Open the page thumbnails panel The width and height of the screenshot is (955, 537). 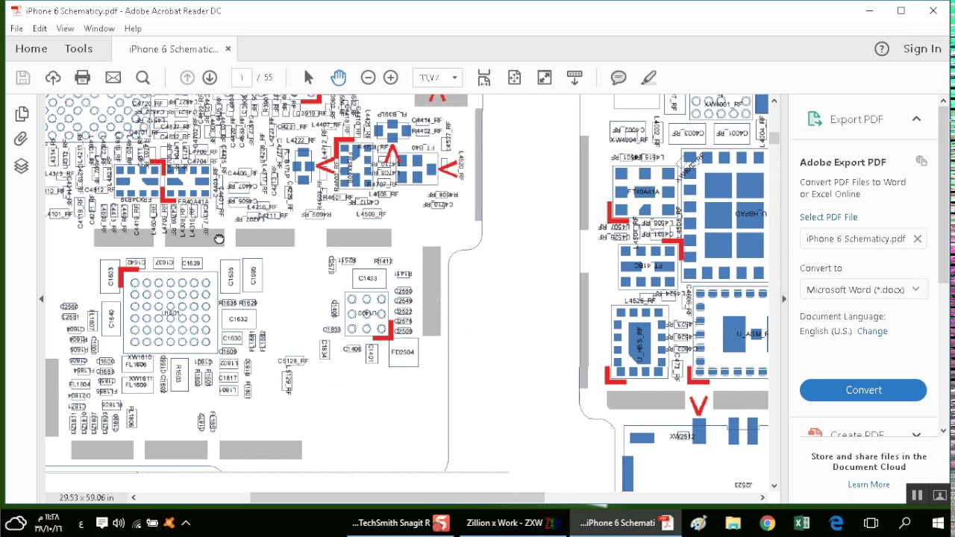point(21,113)
